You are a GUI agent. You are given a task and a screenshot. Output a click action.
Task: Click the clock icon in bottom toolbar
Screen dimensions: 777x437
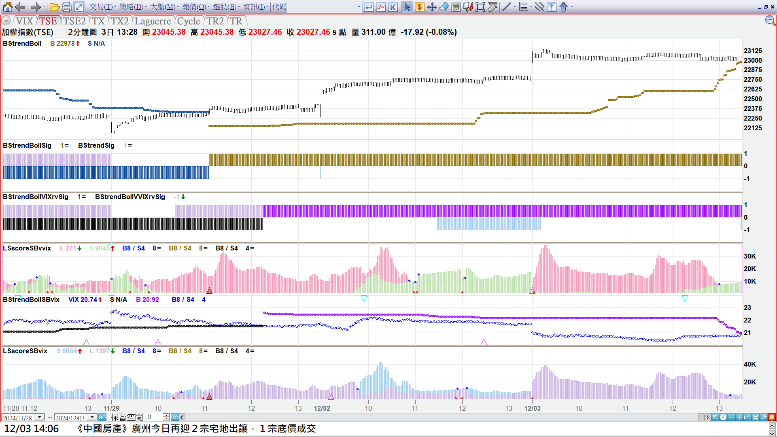(x=723, y=417)
